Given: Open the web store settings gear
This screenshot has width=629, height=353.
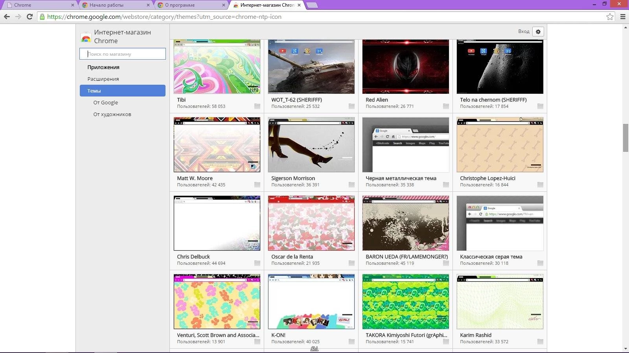Looking at the screenshot, I should (538, 31).
